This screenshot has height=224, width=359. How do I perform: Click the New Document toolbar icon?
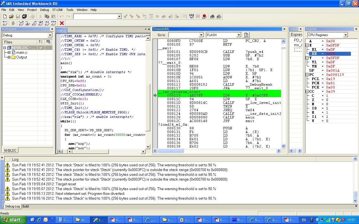[5, 17]
